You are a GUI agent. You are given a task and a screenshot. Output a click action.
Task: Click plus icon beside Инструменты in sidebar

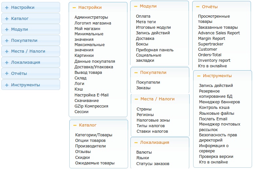tap(7, 85)
